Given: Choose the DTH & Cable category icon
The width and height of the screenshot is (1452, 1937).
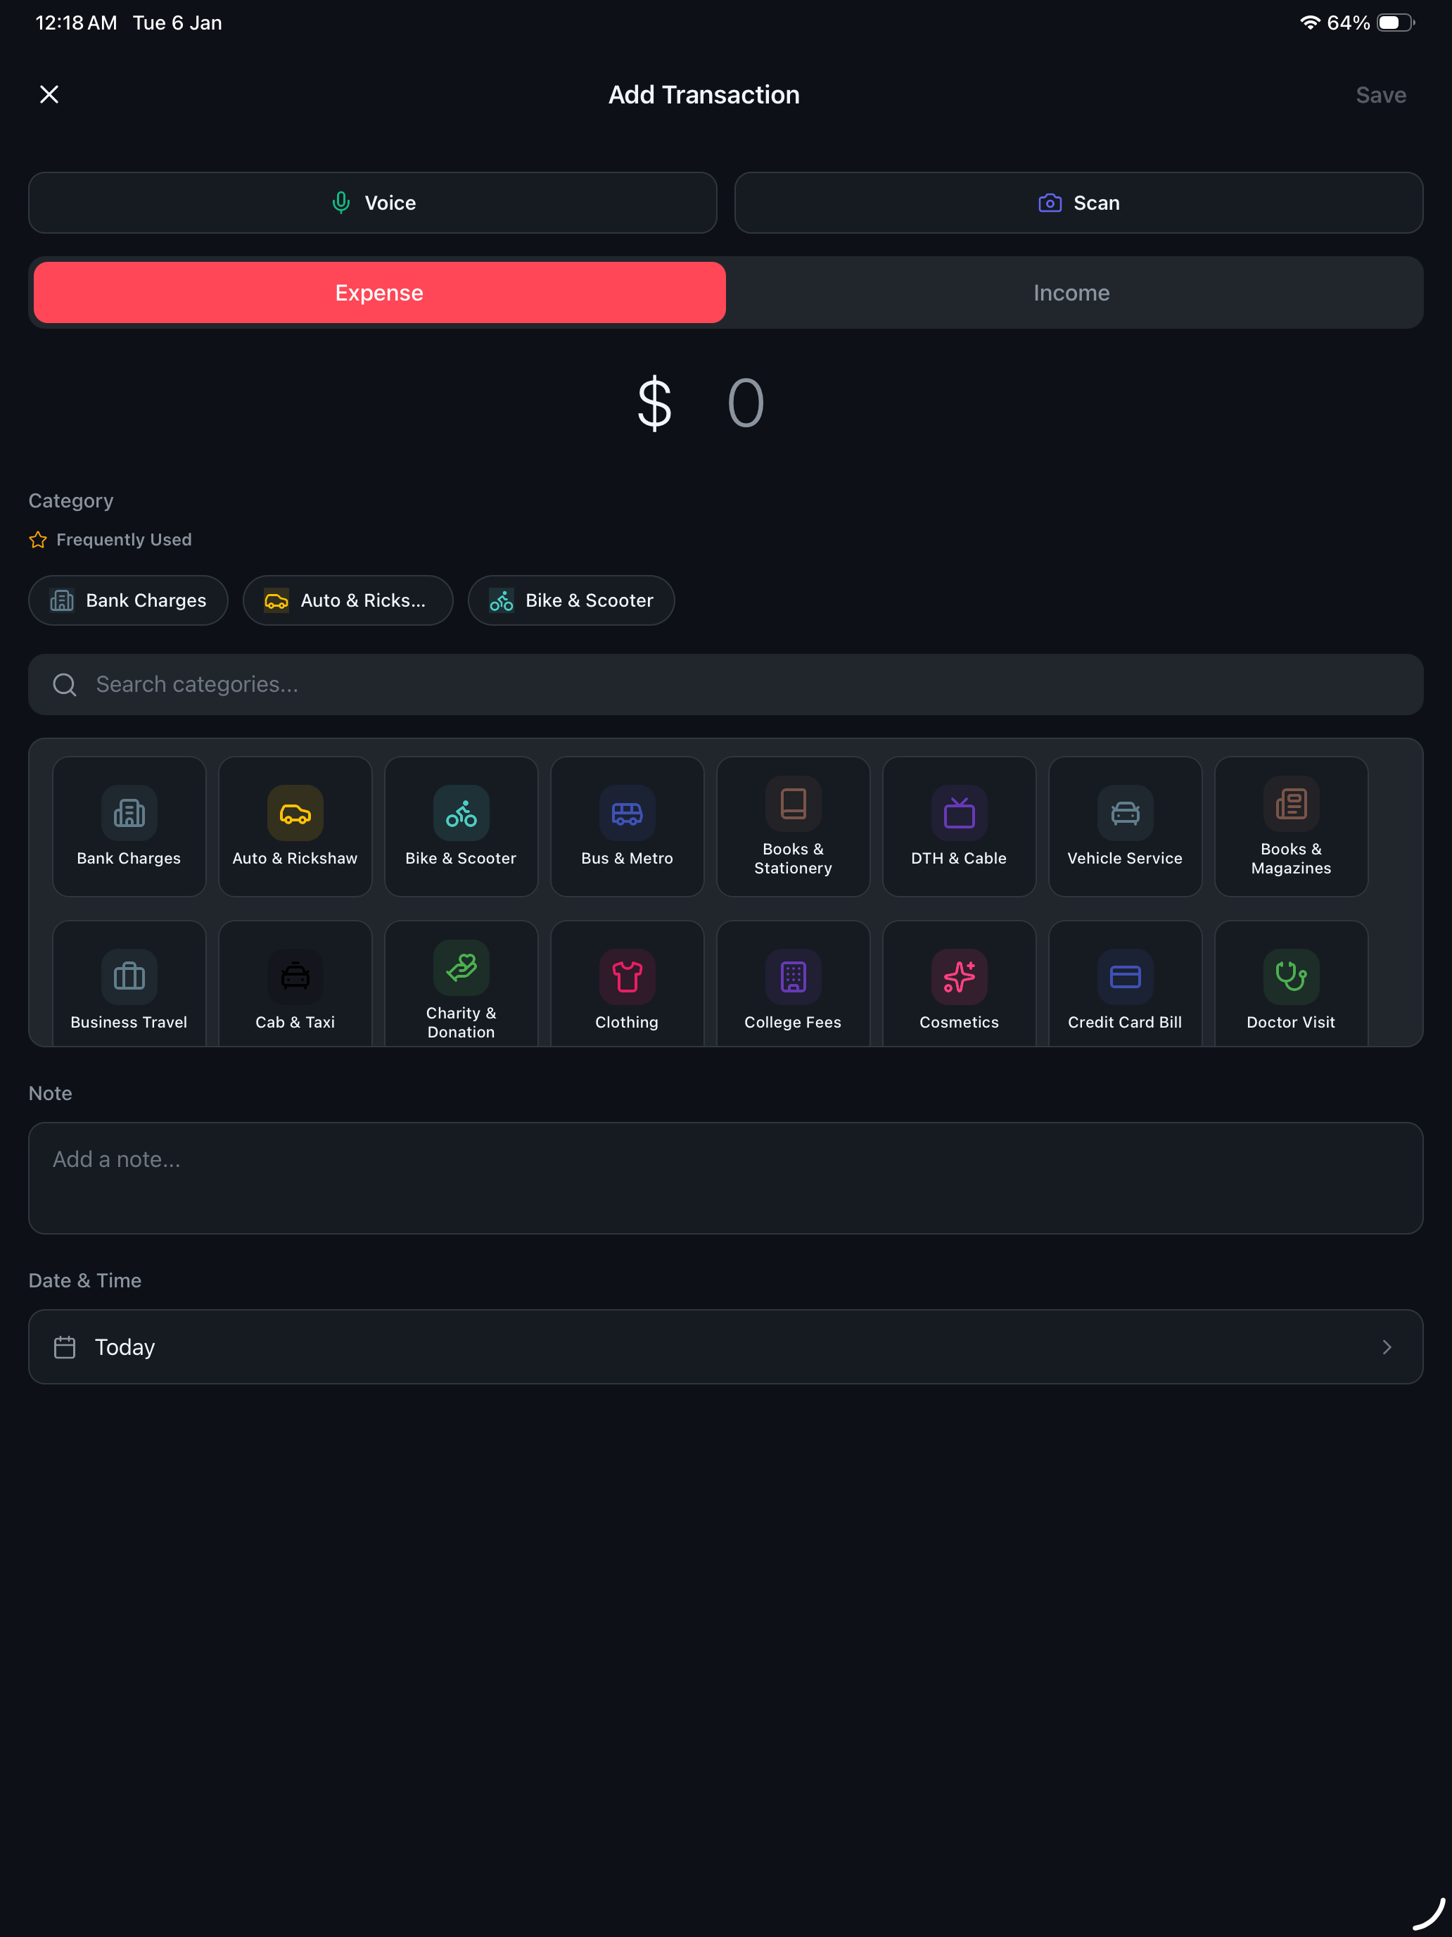Looking at the screenshot, I should tap(960, 813).
